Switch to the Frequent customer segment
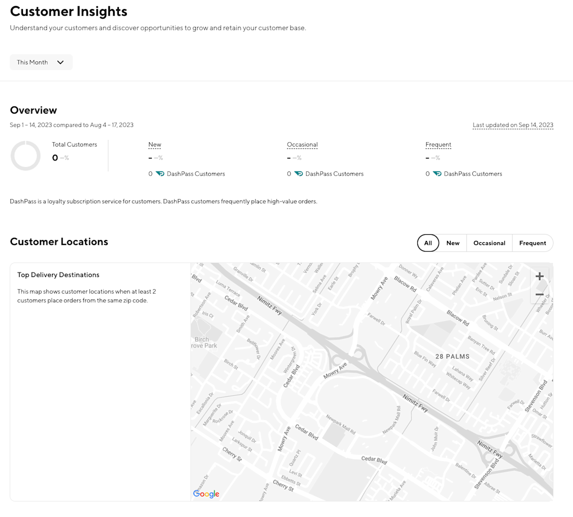This screenshot has height=517, width=573. 532,243
